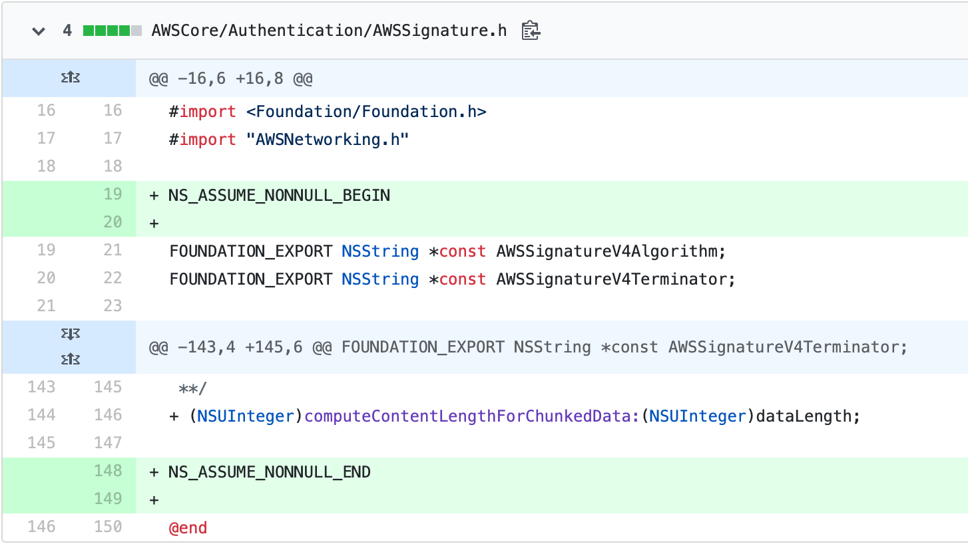Click the #import "AWSNetworking.h" line
968x548 pixels.
pos(288,140)
